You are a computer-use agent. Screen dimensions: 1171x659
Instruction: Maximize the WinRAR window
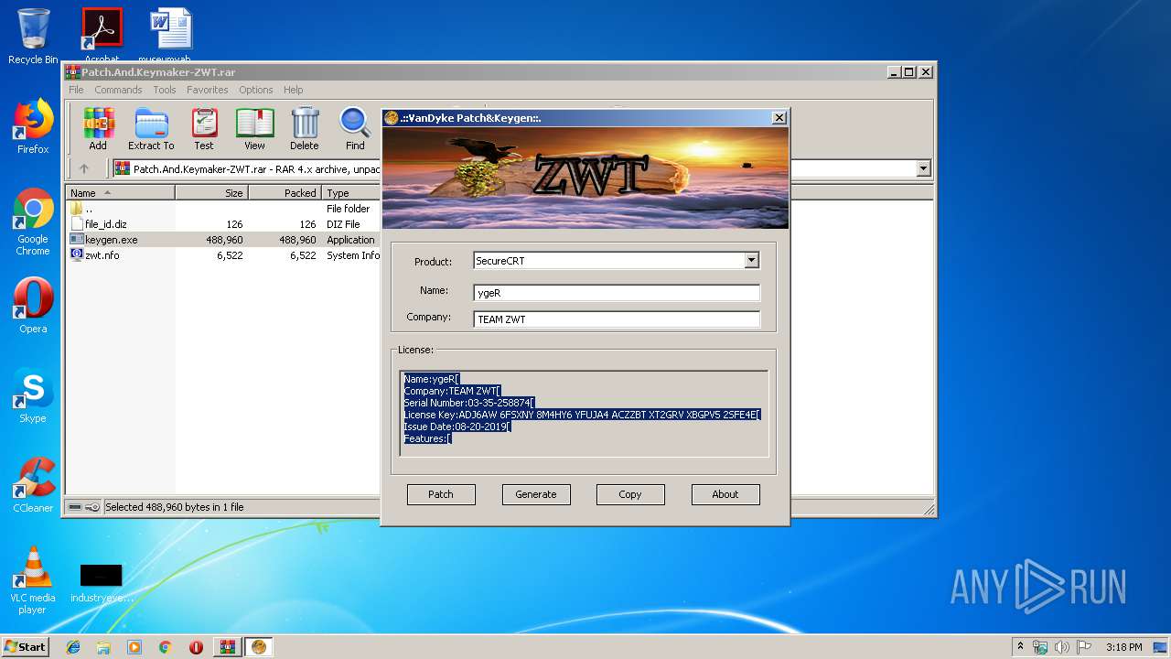point(908,71)
